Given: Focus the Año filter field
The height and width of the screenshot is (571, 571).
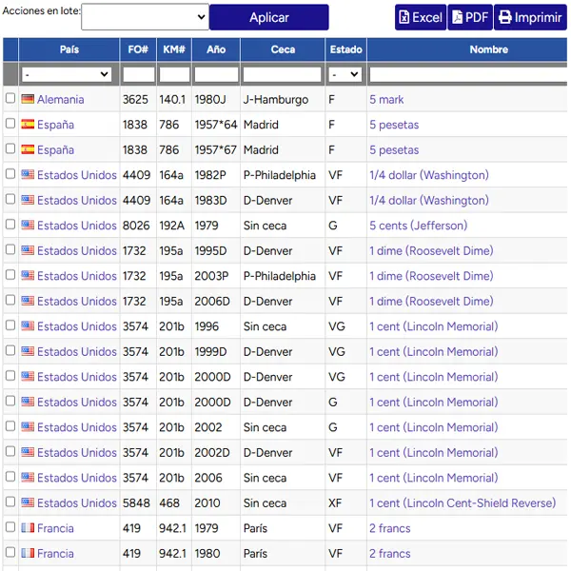Looking at the screenshot, I should click(x=216, y=74).
